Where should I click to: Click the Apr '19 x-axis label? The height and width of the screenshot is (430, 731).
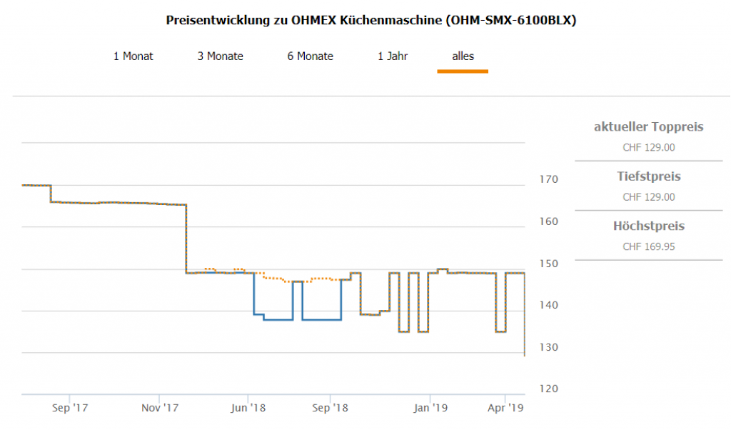click(505, 408)
